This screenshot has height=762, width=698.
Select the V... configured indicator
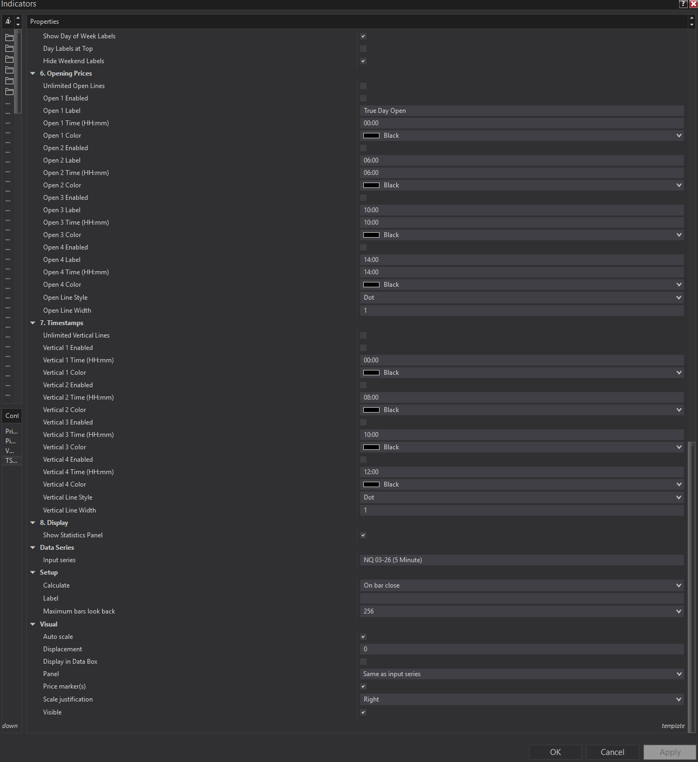(12, 451)
